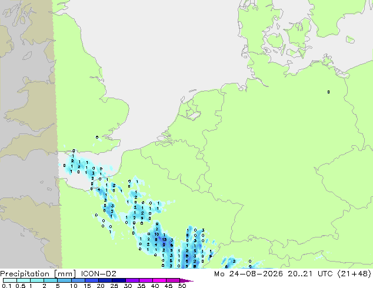
Task: Click the '10' legend scale label
Action: 74,286
